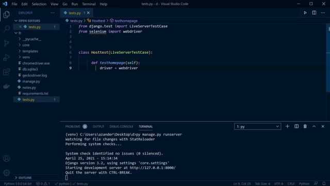330x186 pixels.
Task: Click the editor vertical scrollbar
Action: pos(328,58)
